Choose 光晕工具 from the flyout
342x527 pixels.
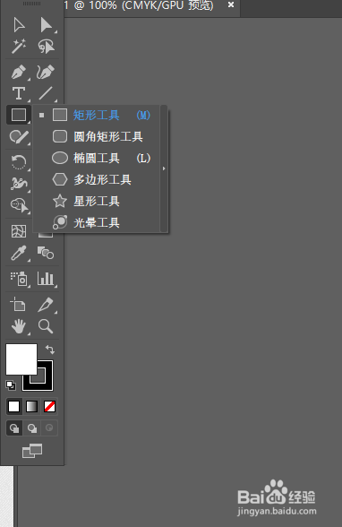point(97,222)
